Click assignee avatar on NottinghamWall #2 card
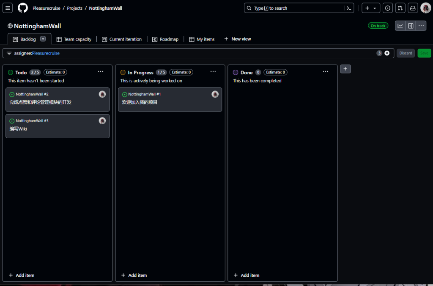The height and width of the screenshot is (286, 433). pos(102,94)
